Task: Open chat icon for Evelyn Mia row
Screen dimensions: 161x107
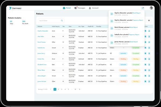Action: click(x=145, y=59)
